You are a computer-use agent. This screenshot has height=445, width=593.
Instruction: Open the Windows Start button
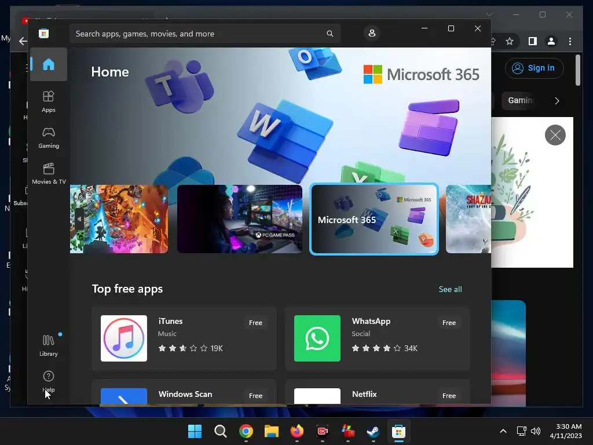(x=195, y=431)
